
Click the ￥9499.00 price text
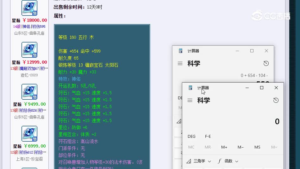pyautogui.click(x=34, y=104)
